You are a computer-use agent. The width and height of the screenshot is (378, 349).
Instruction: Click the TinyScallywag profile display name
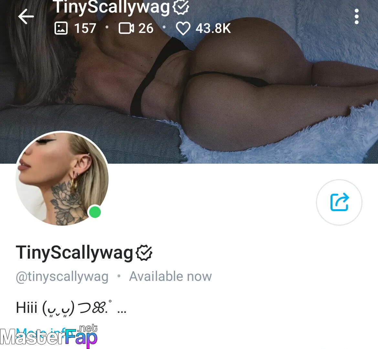tap(75, 253)
